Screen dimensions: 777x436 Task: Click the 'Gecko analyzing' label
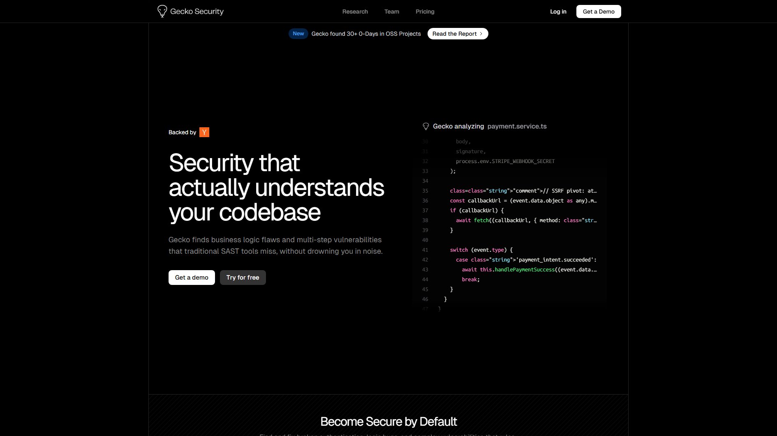[458, 126]
